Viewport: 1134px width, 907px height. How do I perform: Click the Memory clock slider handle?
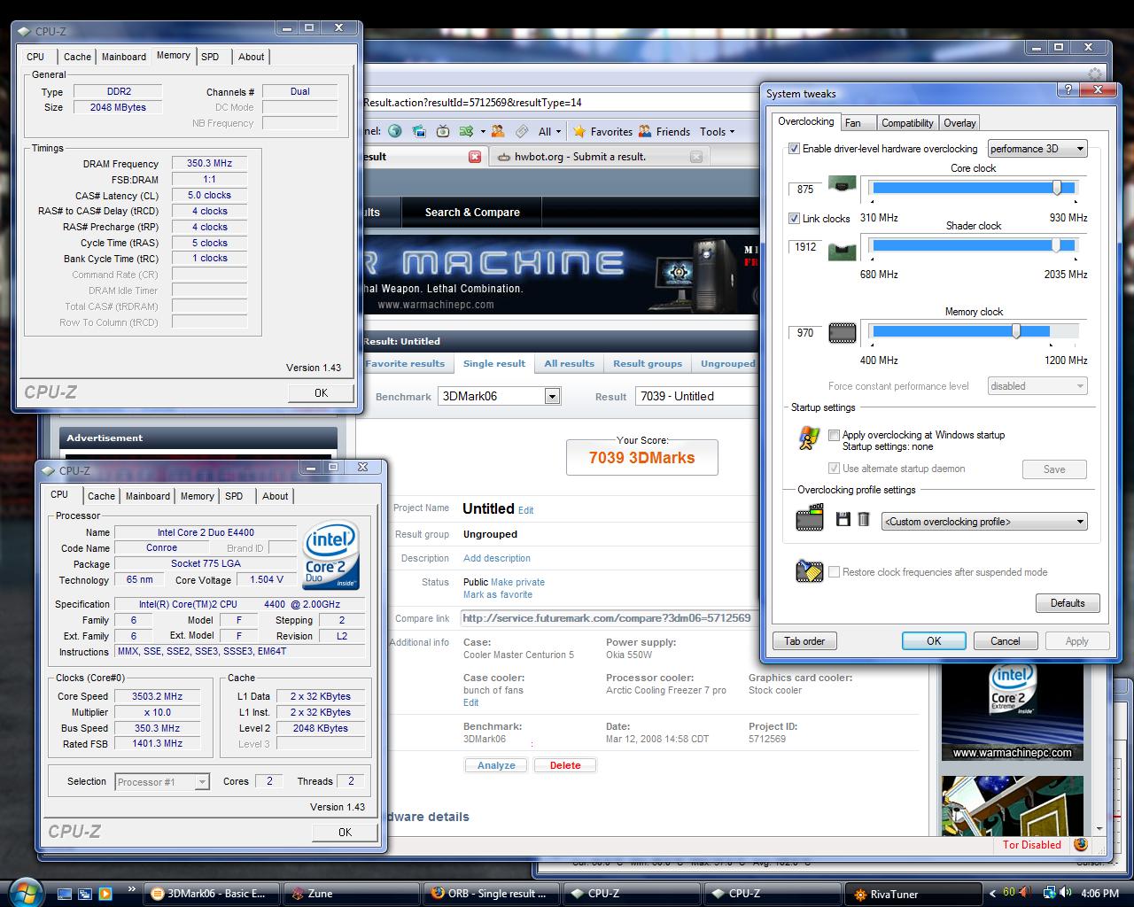click(x=1016, y=331)
